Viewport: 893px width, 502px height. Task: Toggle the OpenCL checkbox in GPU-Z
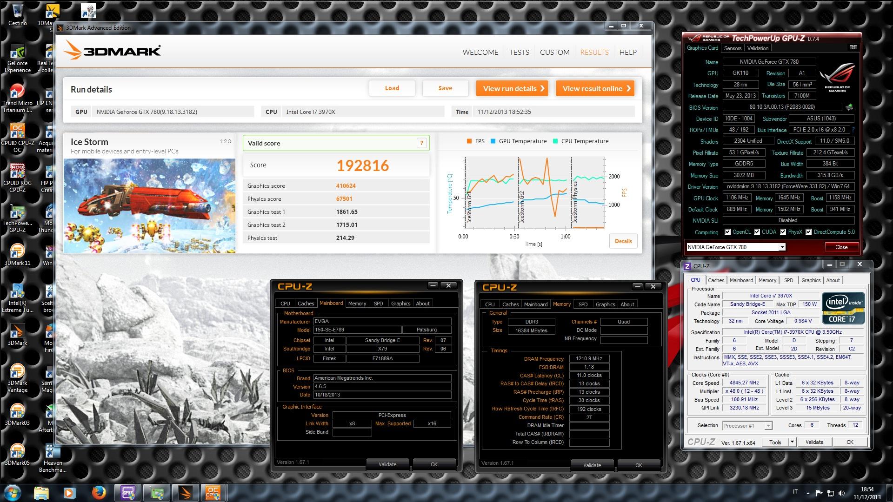(728, 232)
